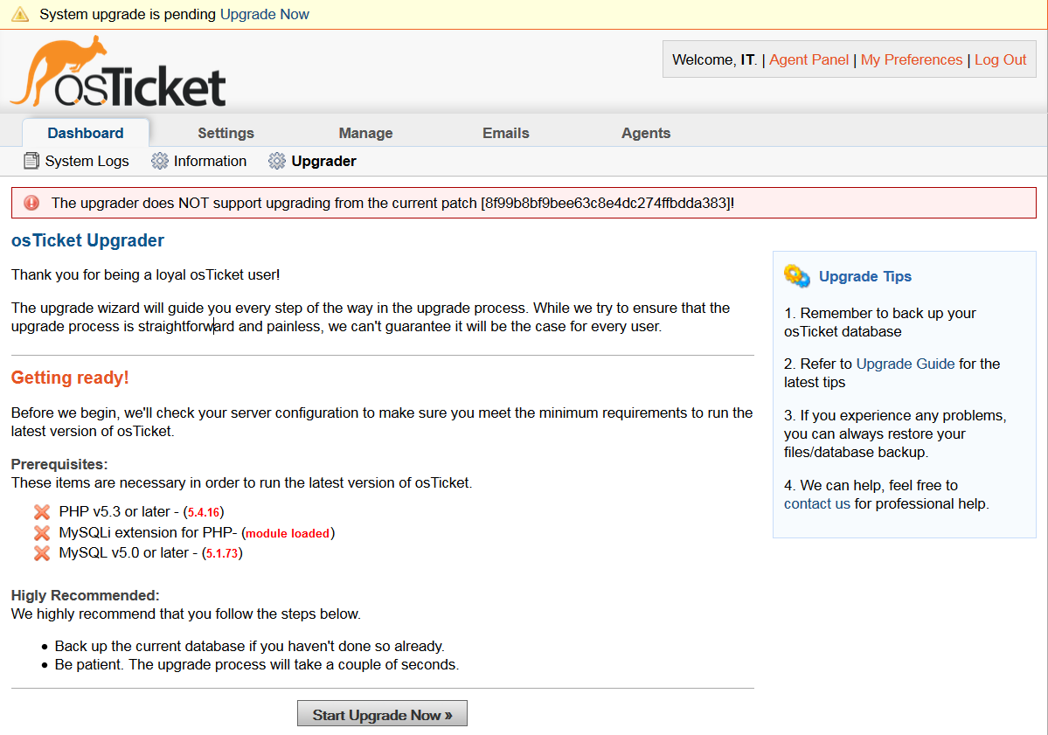The width and height of the screenshot is (1048, 735).
Task: Click the System Logs document icon
Action: pos(31,161)
